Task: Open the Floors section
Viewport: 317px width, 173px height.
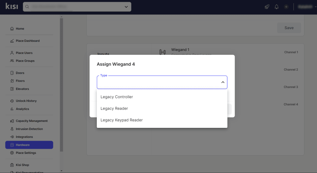Action: (x=20, y=81)
